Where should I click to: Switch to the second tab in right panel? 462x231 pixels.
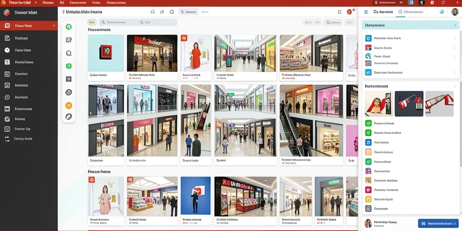point(411,12)
